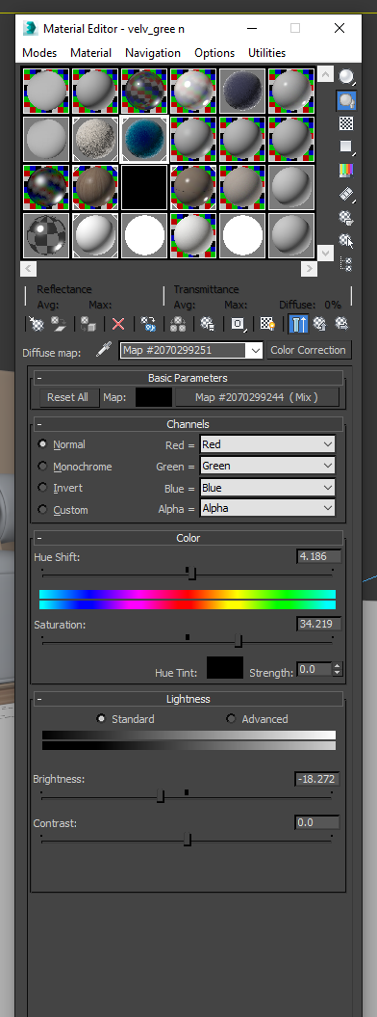The width and height of the screenshot is (377, 1017).
Task: Click the Make Preview filmstrip icon
Action: pos(346,194)
